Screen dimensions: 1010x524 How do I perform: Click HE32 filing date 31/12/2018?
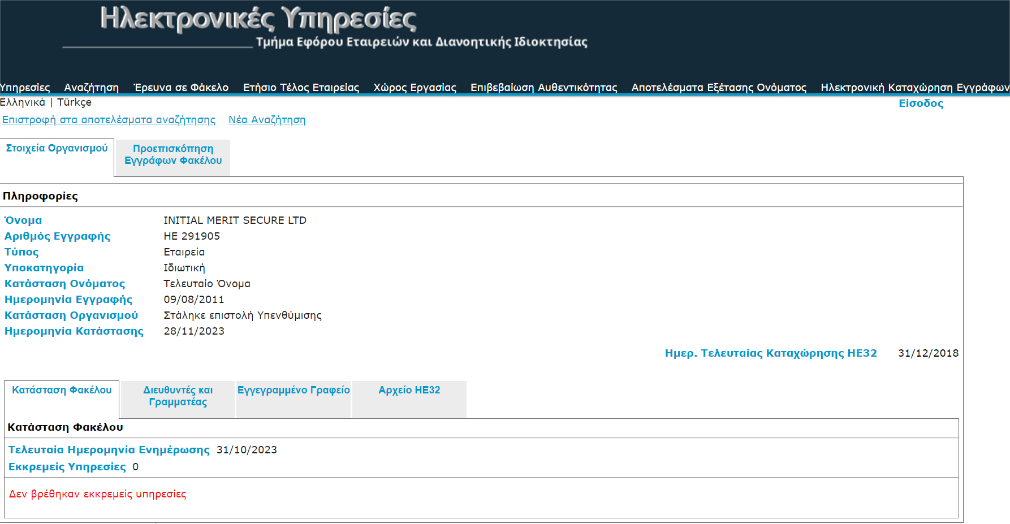coord(929,353)
